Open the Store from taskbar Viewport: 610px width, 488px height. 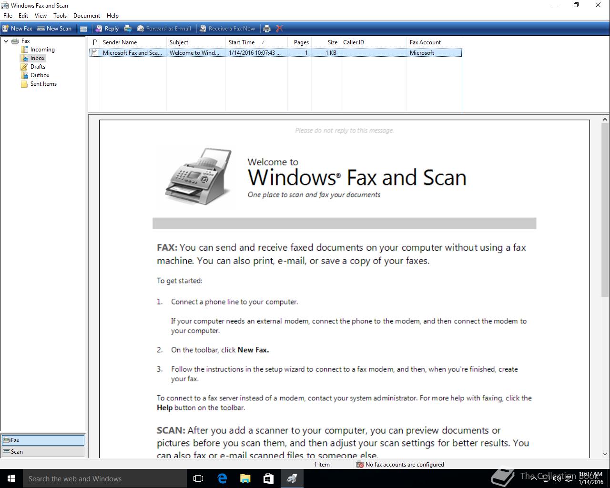tap(268, 478)
